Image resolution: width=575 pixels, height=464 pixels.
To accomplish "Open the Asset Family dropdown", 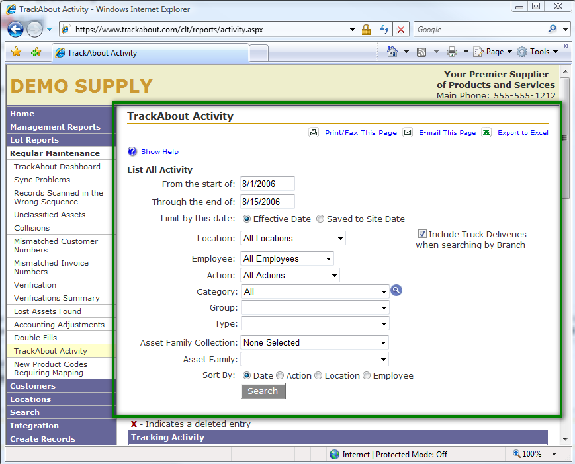I will click(315, 359).
